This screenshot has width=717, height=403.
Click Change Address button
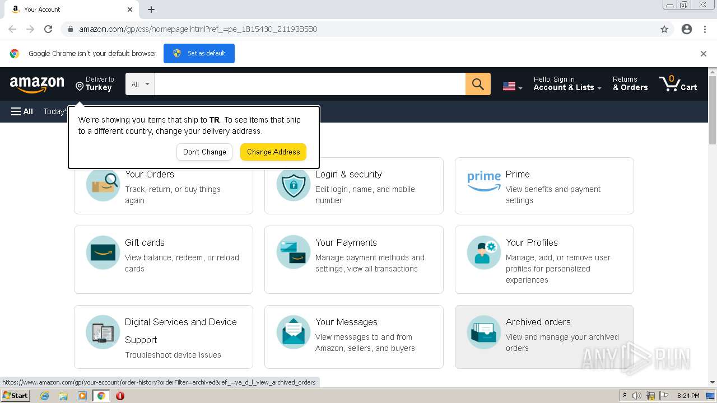tap(273, 152)
